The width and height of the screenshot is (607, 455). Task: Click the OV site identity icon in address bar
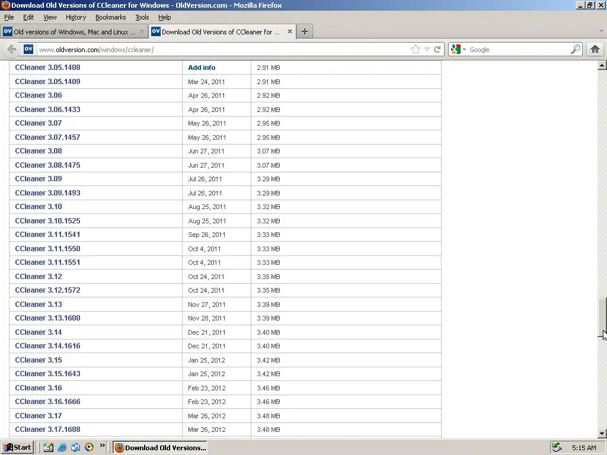coord(28,49)
